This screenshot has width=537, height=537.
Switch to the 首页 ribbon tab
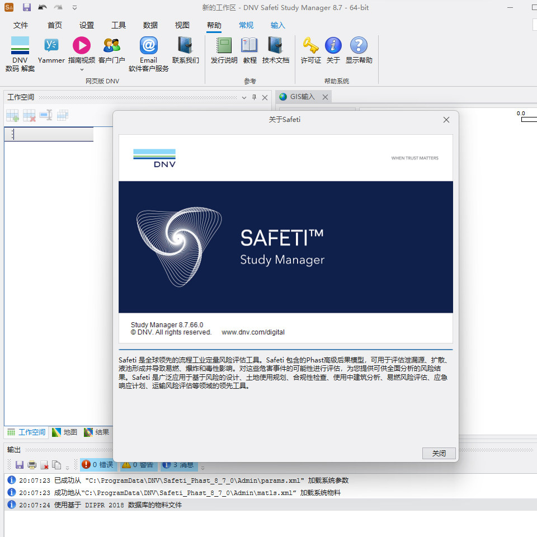[x=54, y=25]
